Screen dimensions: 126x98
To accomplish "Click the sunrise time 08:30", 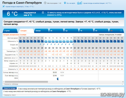I will pos(55,72).
